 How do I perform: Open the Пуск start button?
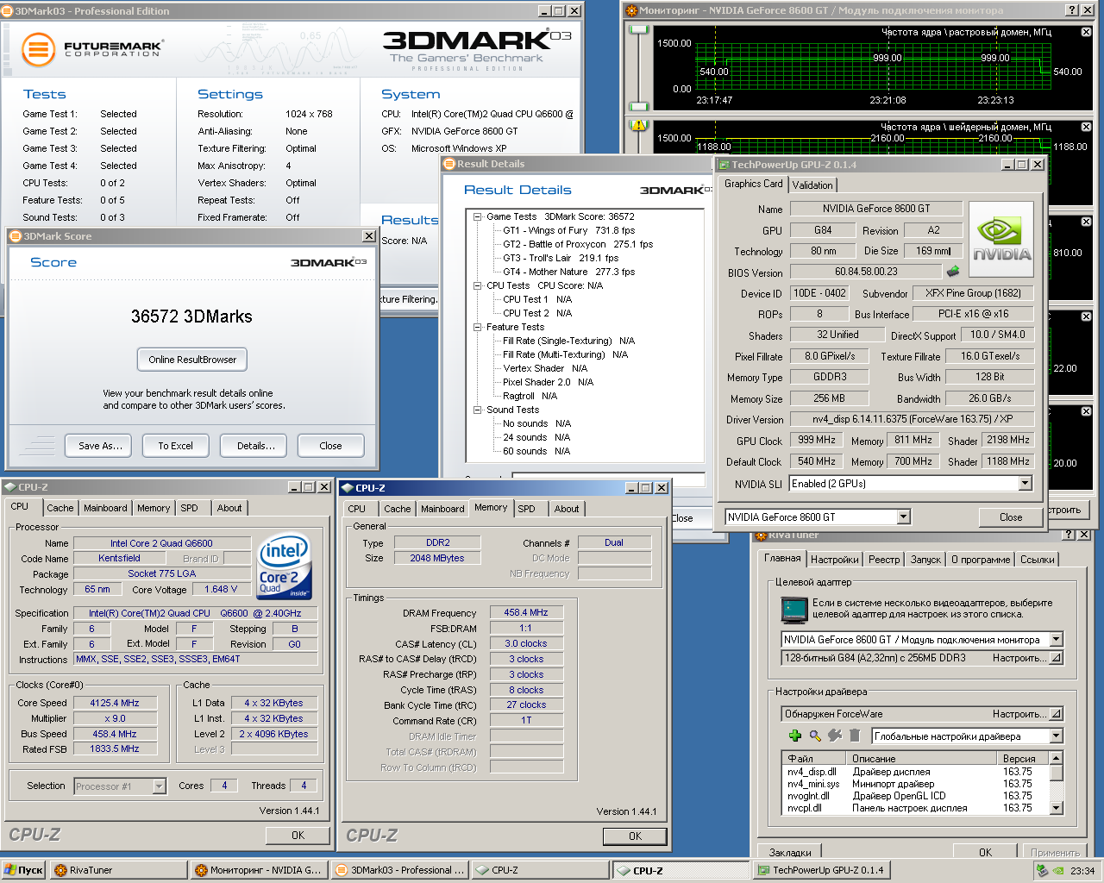(23, 870)
